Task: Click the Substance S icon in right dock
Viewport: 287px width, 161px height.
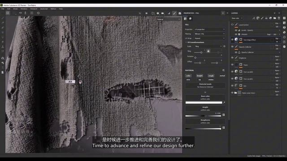Action: [x=284, y=47]
